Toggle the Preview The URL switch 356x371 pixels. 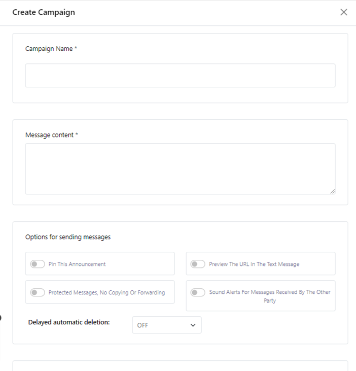coord(198,264)
